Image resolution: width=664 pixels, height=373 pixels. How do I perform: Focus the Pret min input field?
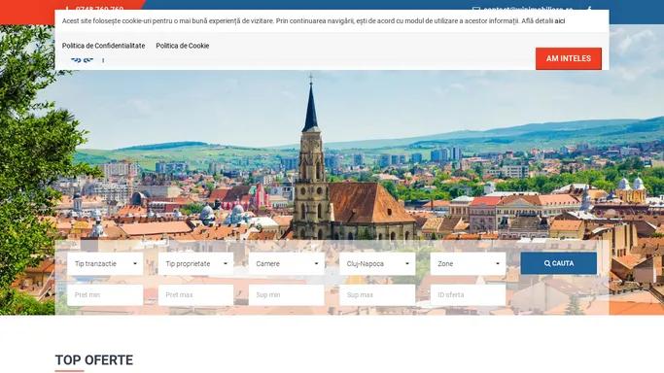click(105, 294)
